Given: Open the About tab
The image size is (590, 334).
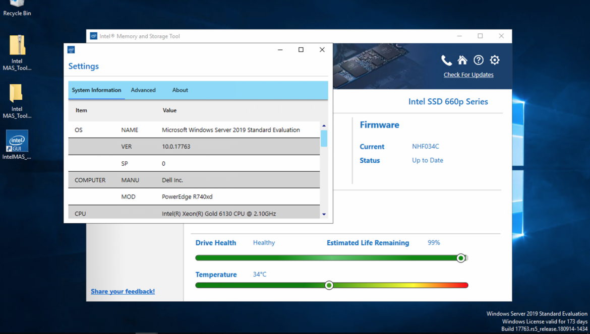Looking at the screenshot, I should [180, 90].
